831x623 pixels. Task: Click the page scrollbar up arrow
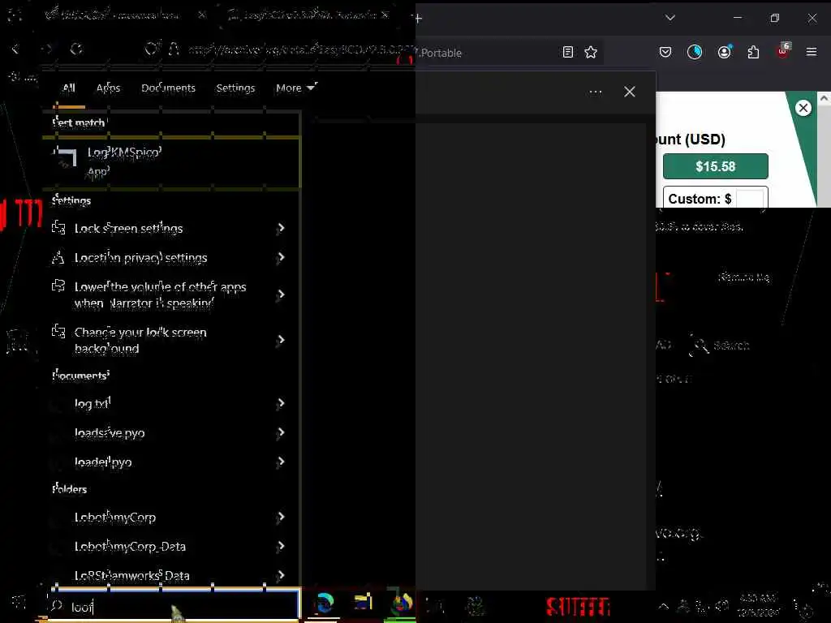pos(825,98)
